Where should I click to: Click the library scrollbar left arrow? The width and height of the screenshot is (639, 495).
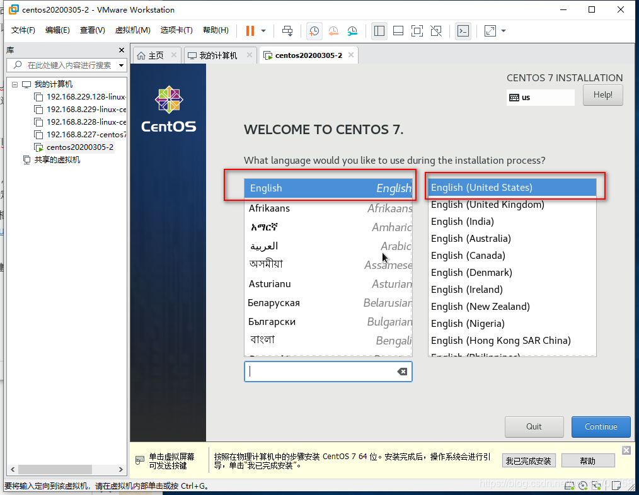point(13,469)
